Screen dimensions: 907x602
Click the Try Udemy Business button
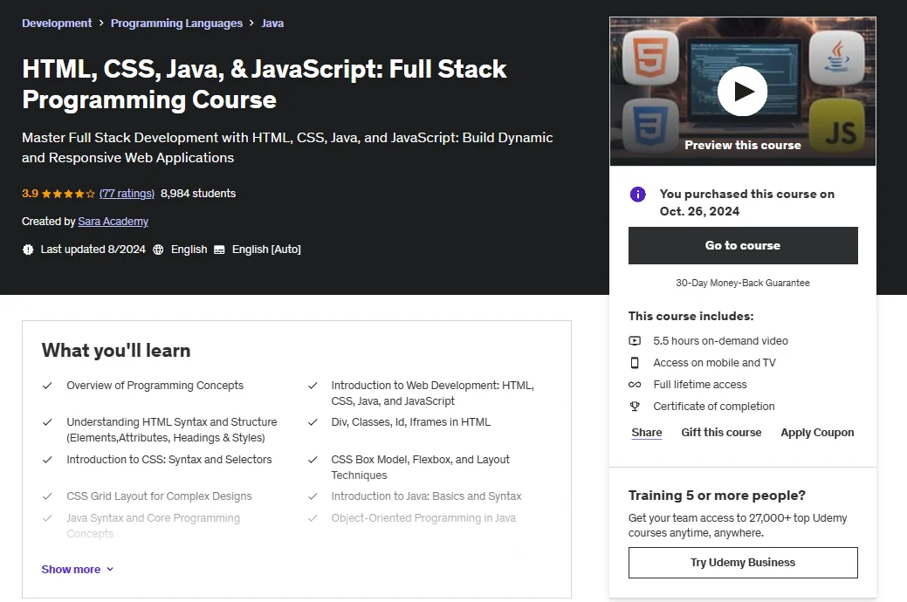point(743,563)
